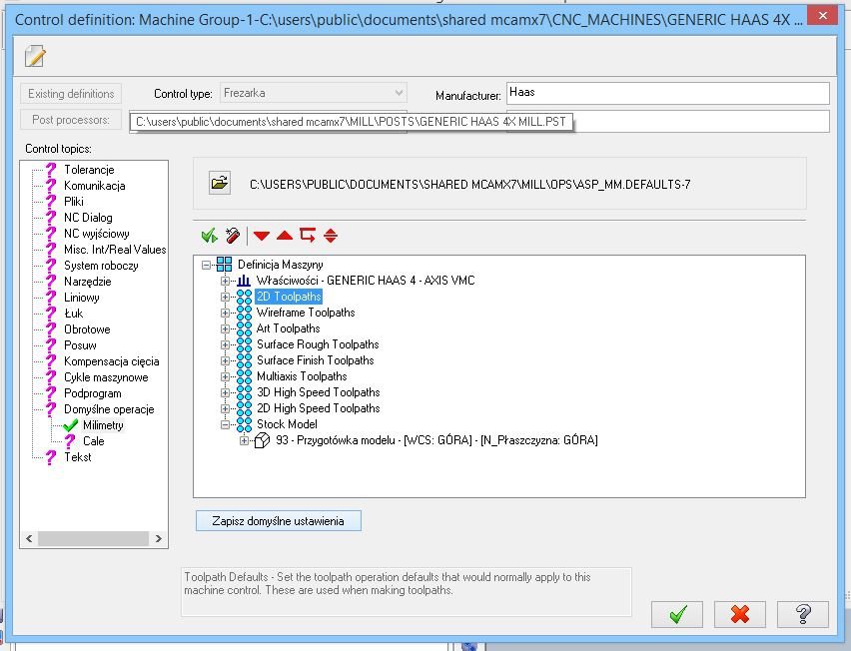Viewport: 851px width, 651px height.
Task: Click the Stock Model group icon
Action: (245, 424)
